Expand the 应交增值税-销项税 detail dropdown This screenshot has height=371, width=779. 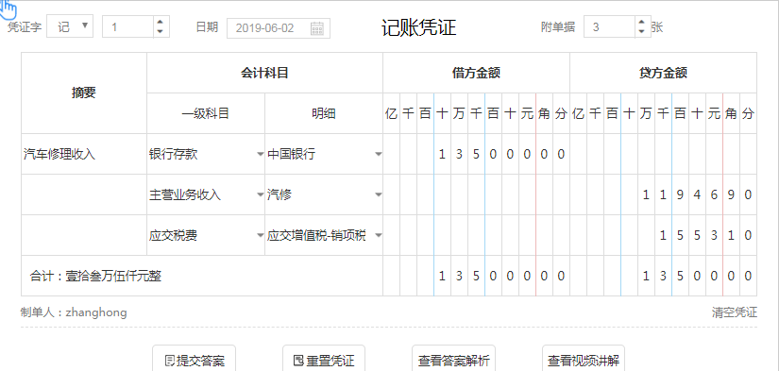[x=378, y=236]
